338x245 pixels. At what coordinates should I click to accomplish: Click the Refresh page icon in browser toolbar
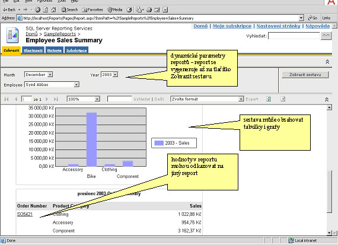point(46,9)
